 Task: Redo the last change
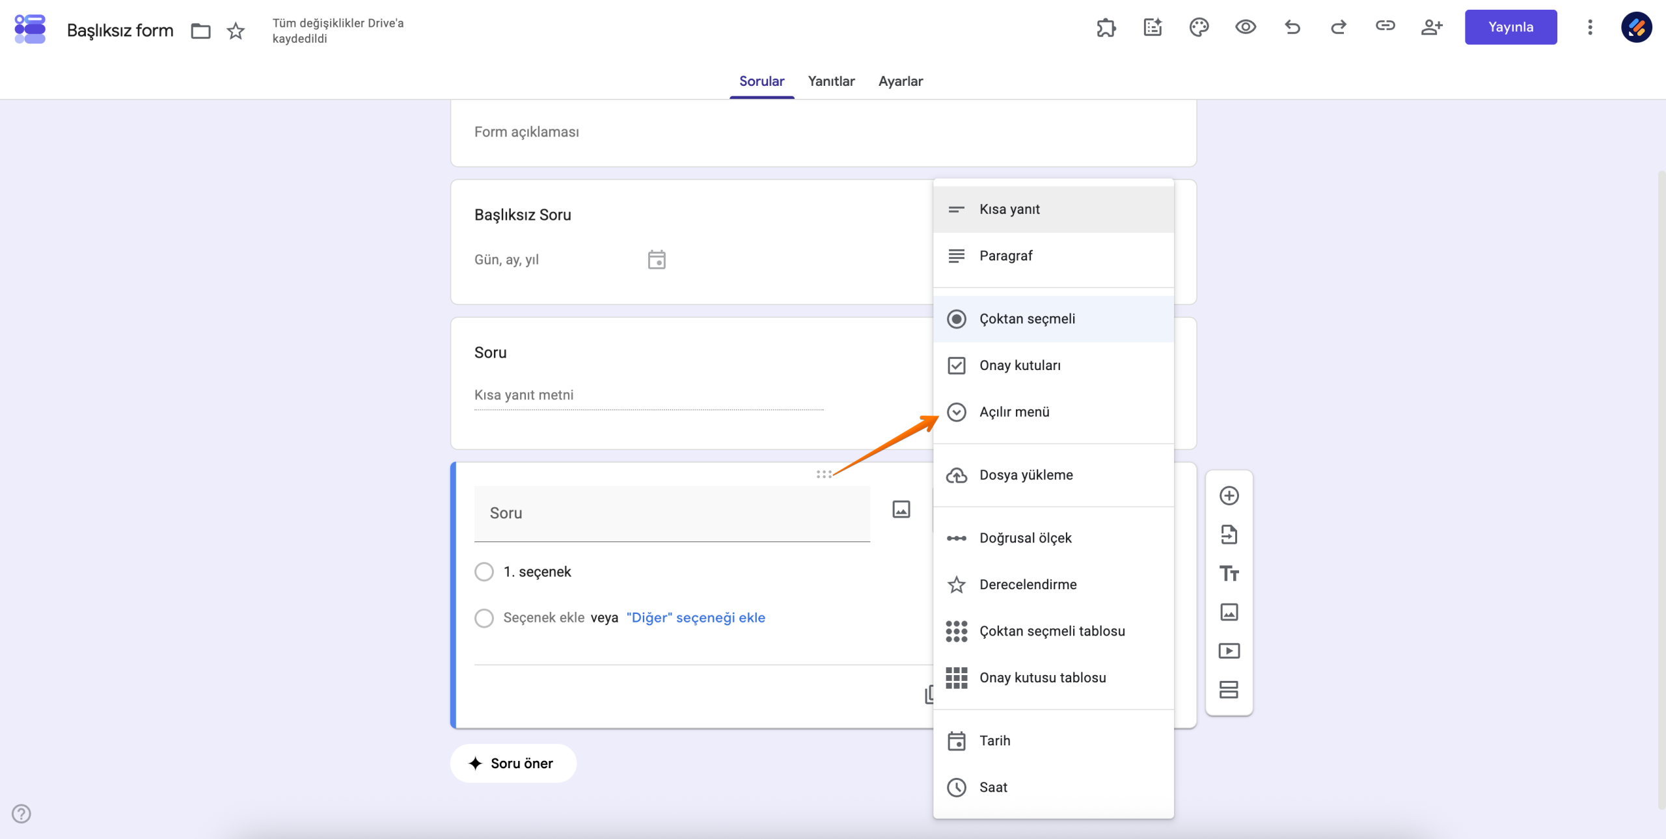click(x=1339, y=27)
